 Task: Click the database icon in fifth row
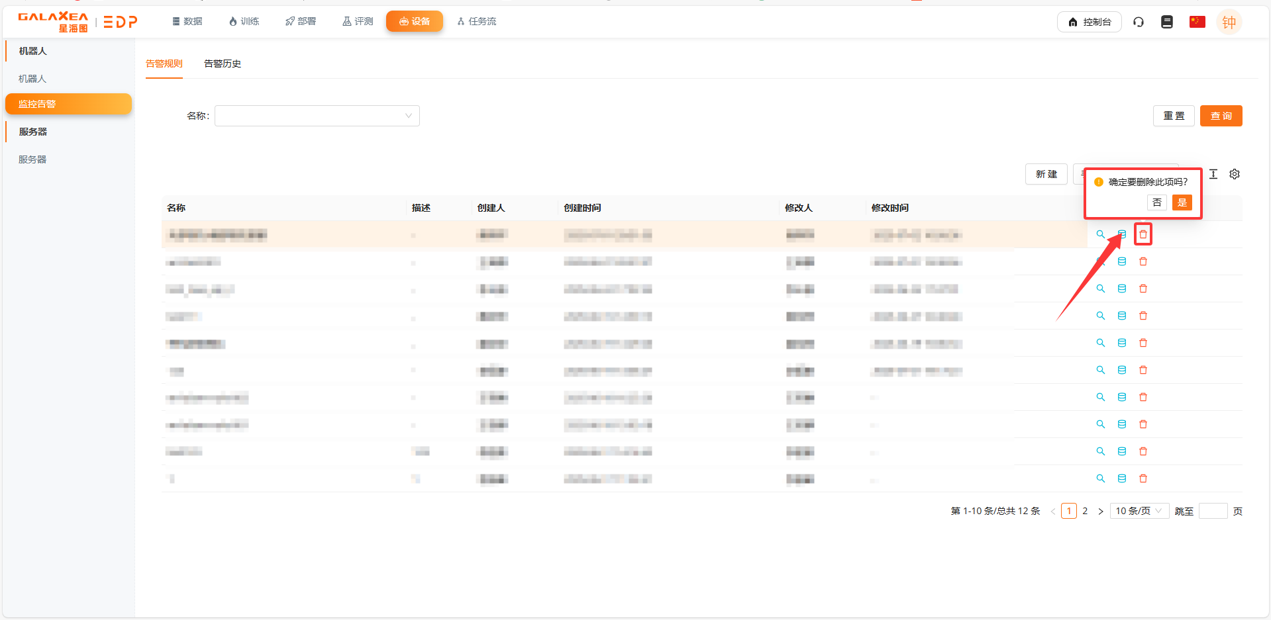1122,343
